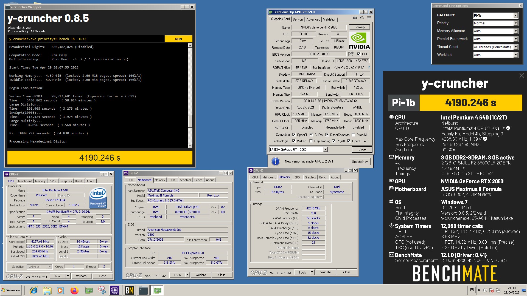Switch to the command prompt taskbar icon
527x296 pixels.
pyautogui.click(x=143, y=290)
